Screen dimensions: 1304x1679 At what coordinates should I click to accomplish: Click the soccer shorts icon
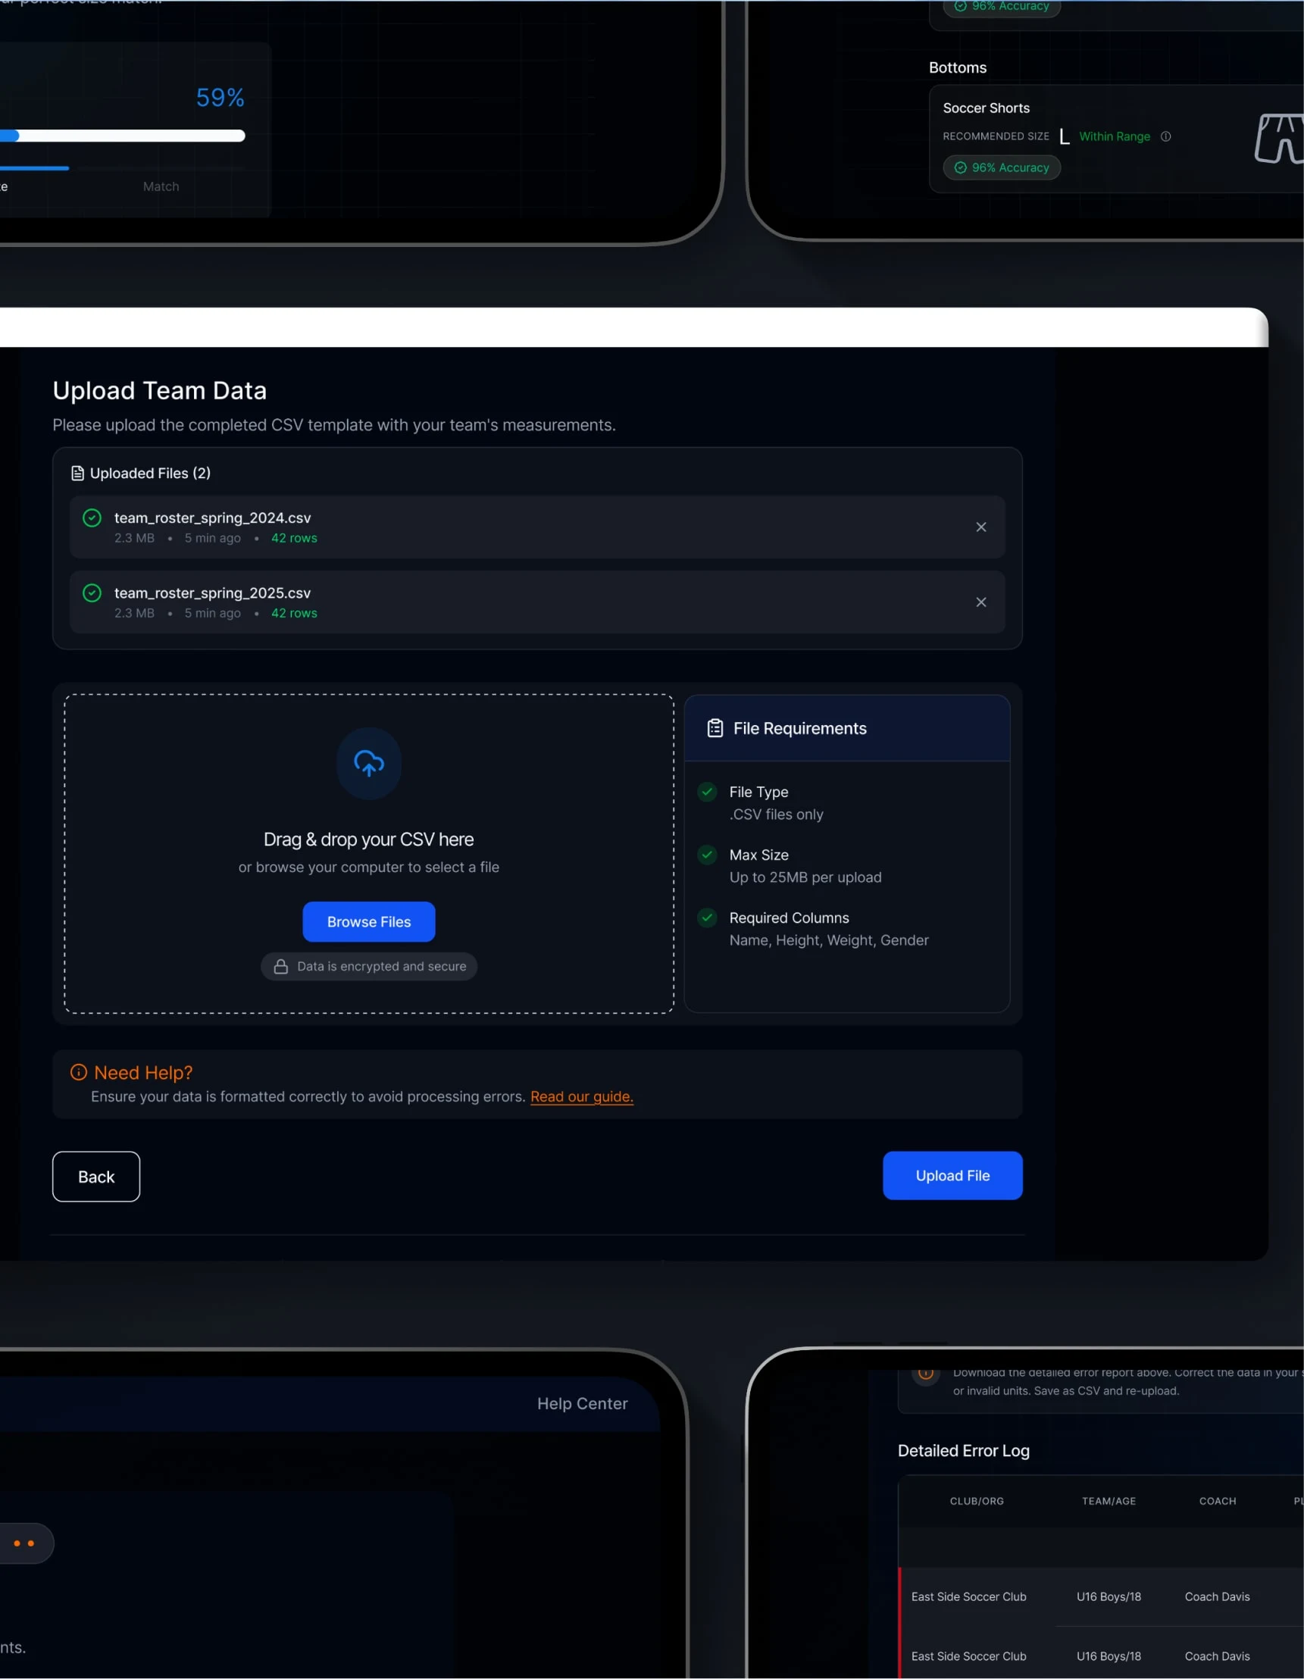[x=1280, y=139]
